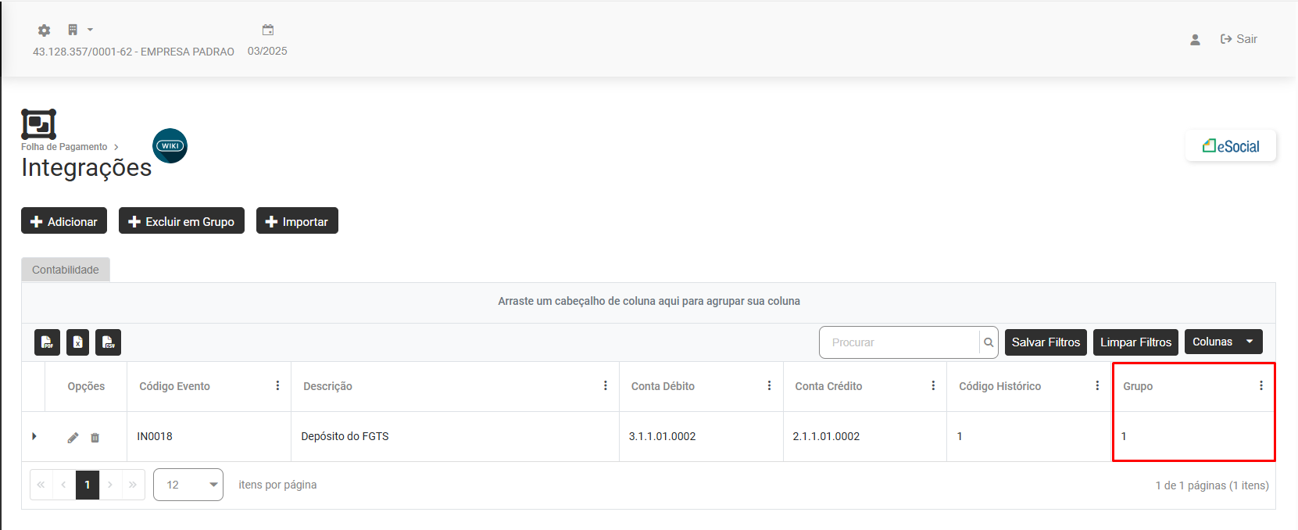The width and height of the screenshot is (1298, 530).
Task: Expand the IN0018 row details
Action: (x=34, y=436)
